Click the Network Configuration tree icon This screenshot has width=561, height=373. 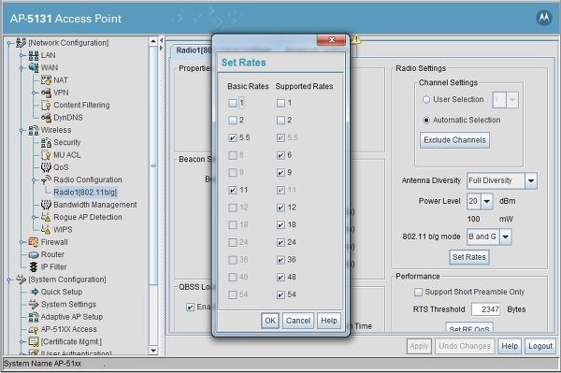click(22, 43)
